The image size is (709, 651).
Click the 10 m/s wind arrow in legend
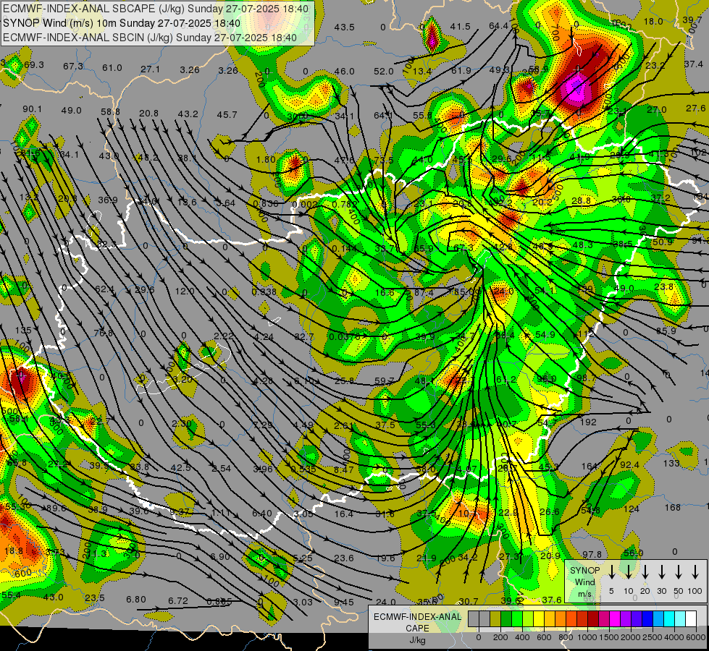point(628,572)
